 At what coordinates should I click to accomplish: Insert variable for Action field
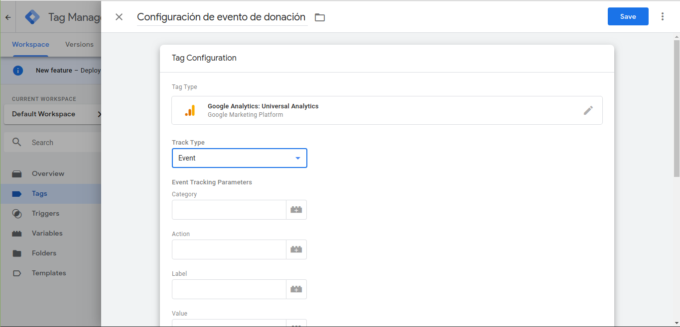(296, 249)
